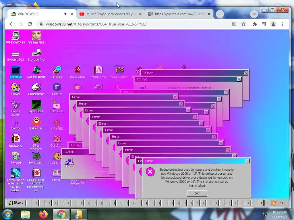This screenshot has width=294, height=220.
Task: Click the 22:19 Windows 93 taskbar clock
Action: tap(281, 203)
